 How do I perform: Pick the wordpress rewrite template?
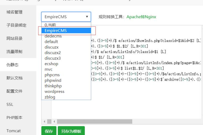54,91
